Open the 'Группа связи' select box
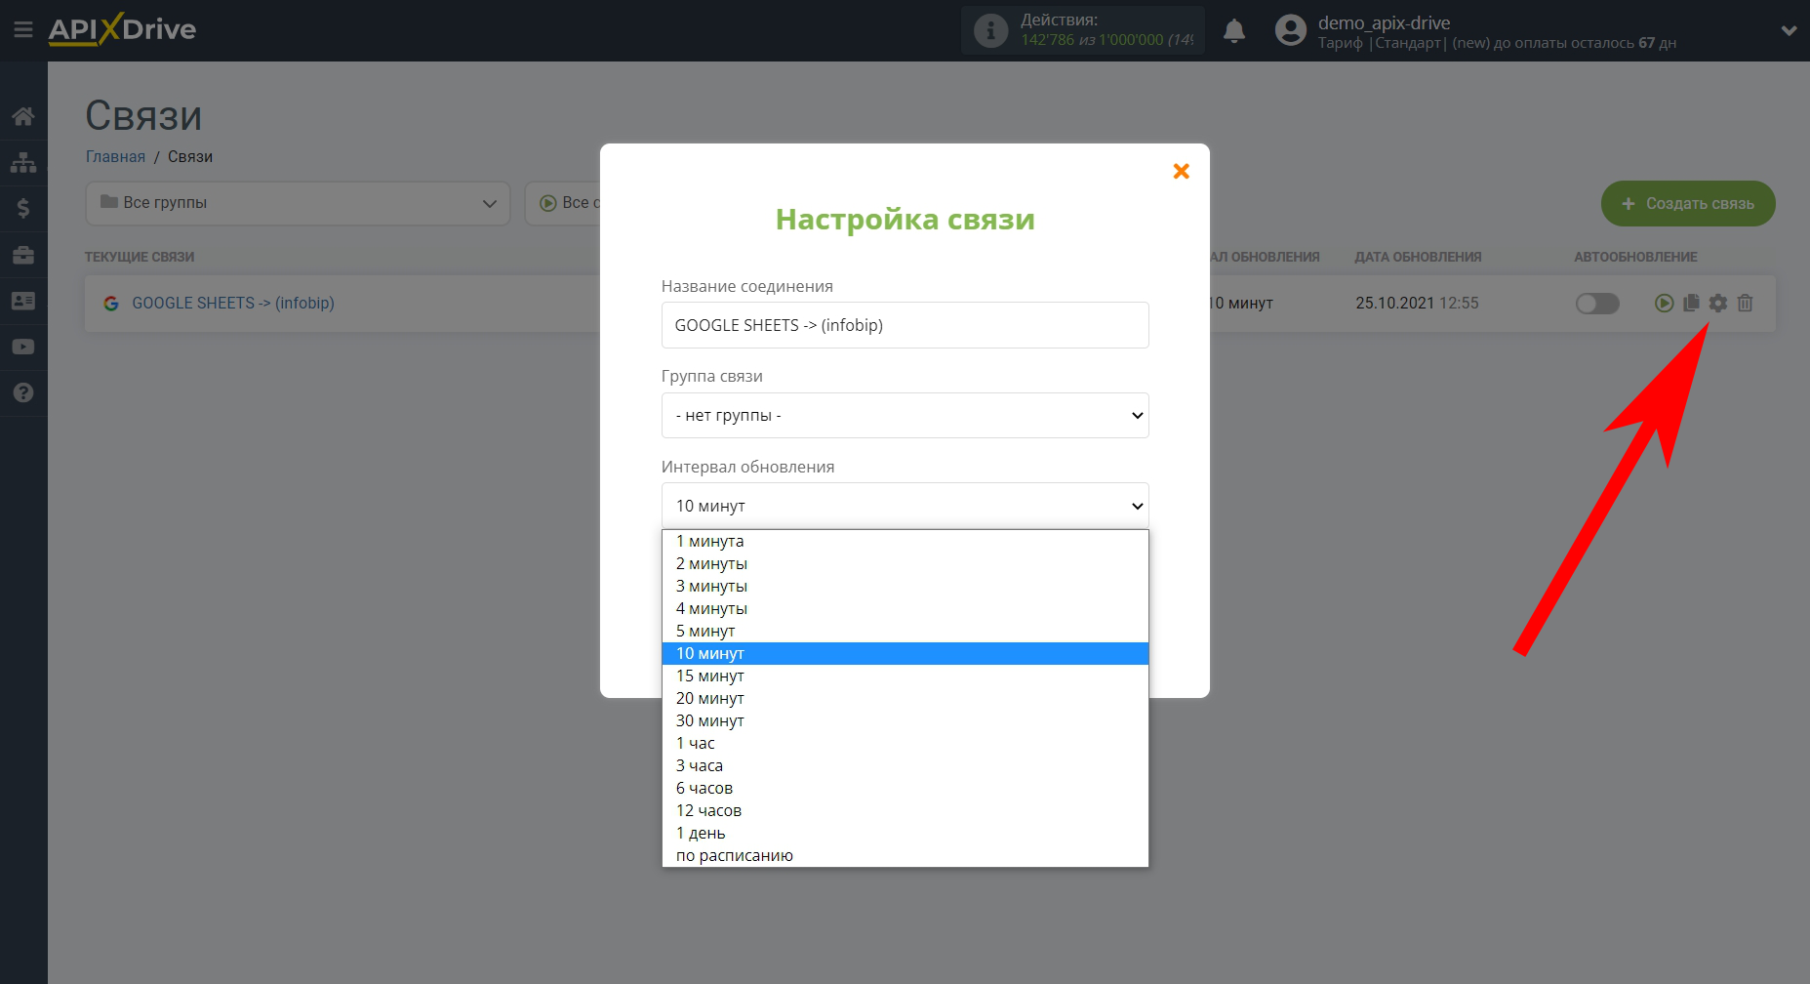 pyautogui.click(x=905, y=415)
